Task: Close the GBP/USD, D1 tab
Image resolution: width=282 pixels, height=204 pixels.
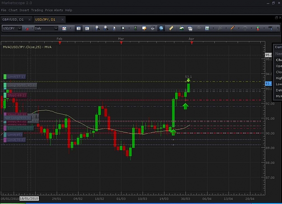Action: 29,19
